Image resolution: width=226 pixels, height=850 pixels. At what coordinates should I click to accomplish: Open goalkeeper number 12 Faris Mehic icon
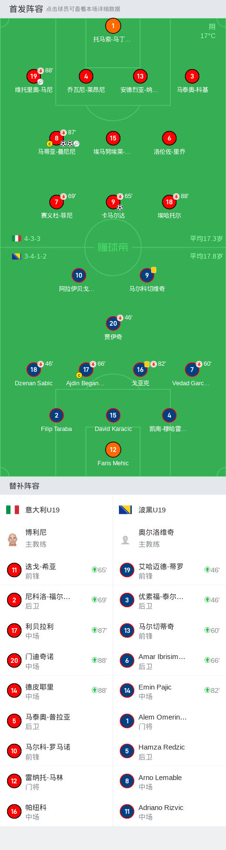(113, 450)
